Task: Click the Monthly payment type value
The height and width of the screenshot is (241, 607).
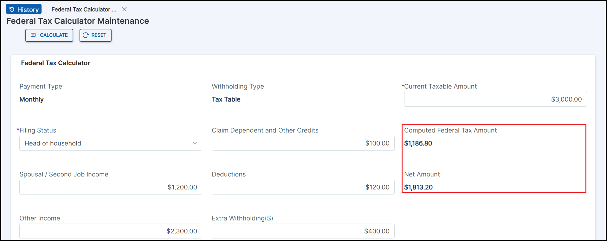Action: pyautogui.click(x=32, y=99)
